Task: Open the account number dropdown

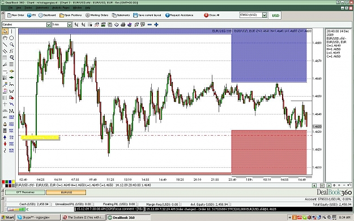Action: point(265,15)
